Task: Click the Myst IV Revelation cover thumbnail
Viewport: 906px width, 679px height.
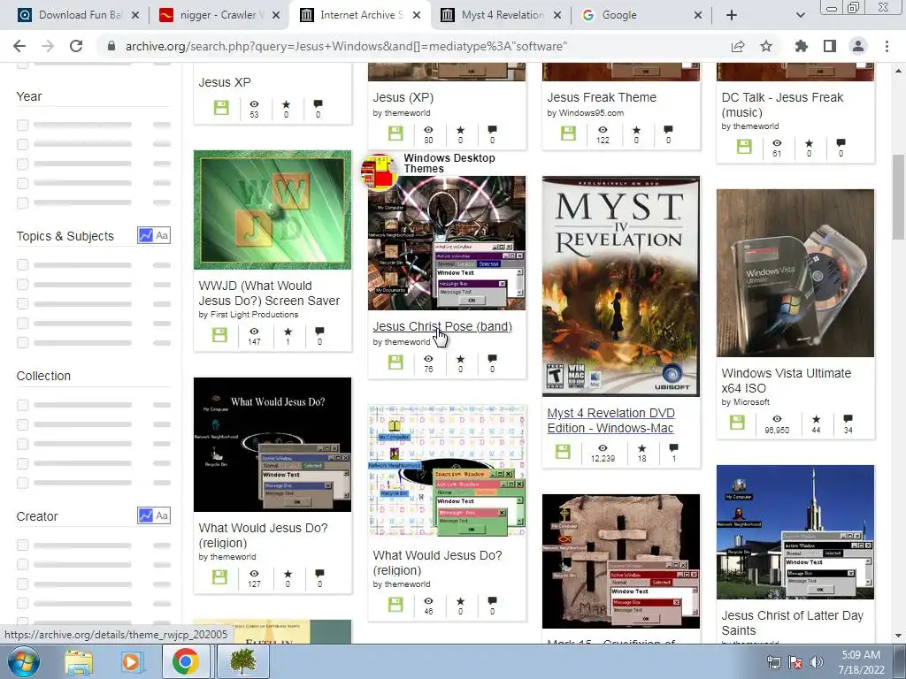Action: pyautogui.click(x=620, y=286)
